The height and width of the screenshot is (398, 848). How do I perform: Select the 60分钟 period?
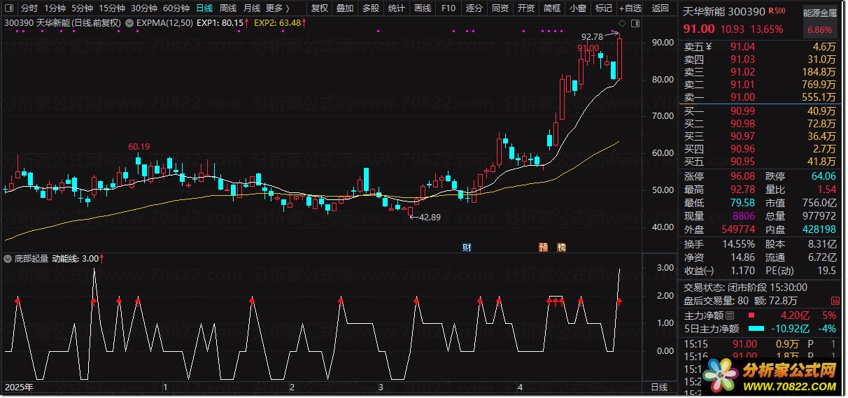[x=176, y=8]
